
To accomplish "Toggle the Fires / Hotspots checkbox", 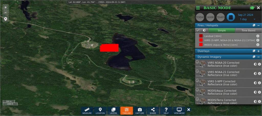I will tap(198, 31).
